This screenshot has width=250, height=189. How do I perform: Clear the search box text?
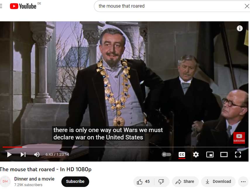tap(247, 6)
